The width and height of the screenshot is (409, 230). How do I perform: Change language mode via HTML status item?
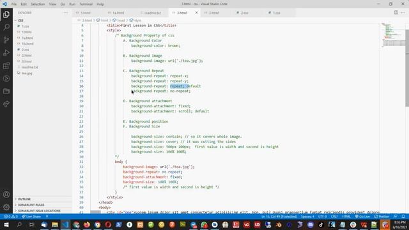tap(346, 217)
